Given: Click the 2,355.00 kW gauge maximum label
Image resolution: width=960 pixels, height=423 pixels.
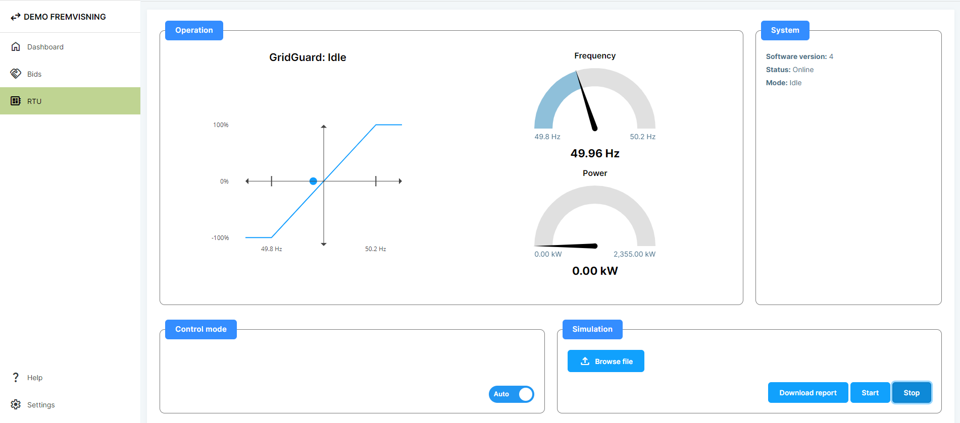Looking at the screenshot, I should click(634, 254).
